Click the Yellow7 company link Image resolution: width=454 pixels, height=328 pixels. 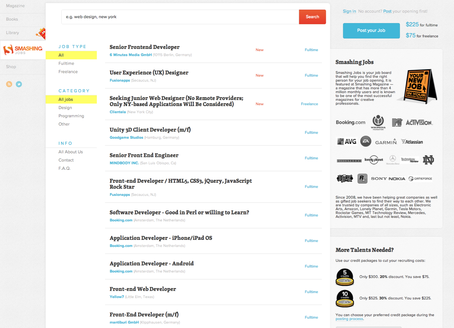117,297
